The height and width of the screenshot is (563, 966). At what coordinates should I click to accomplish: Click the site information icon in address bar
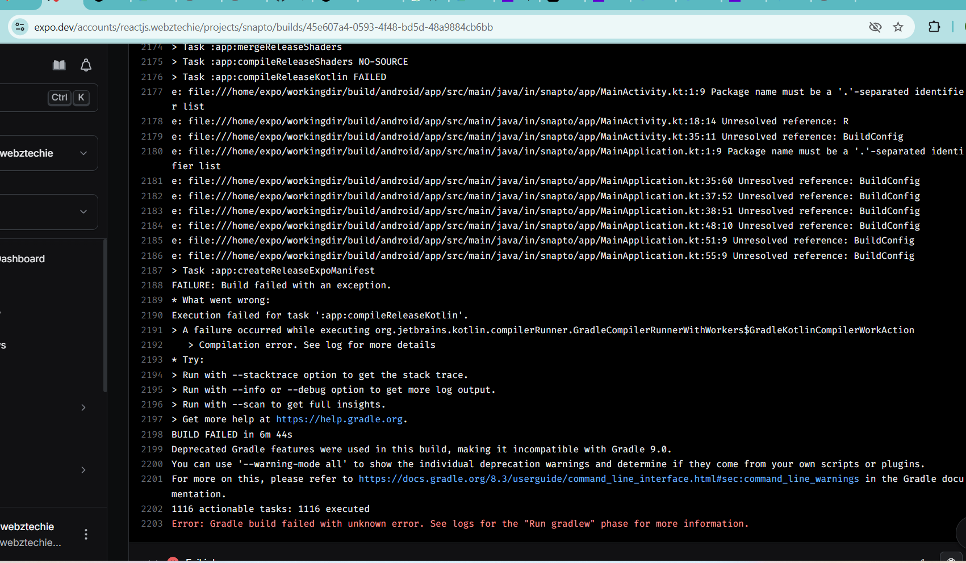(20, 27)
